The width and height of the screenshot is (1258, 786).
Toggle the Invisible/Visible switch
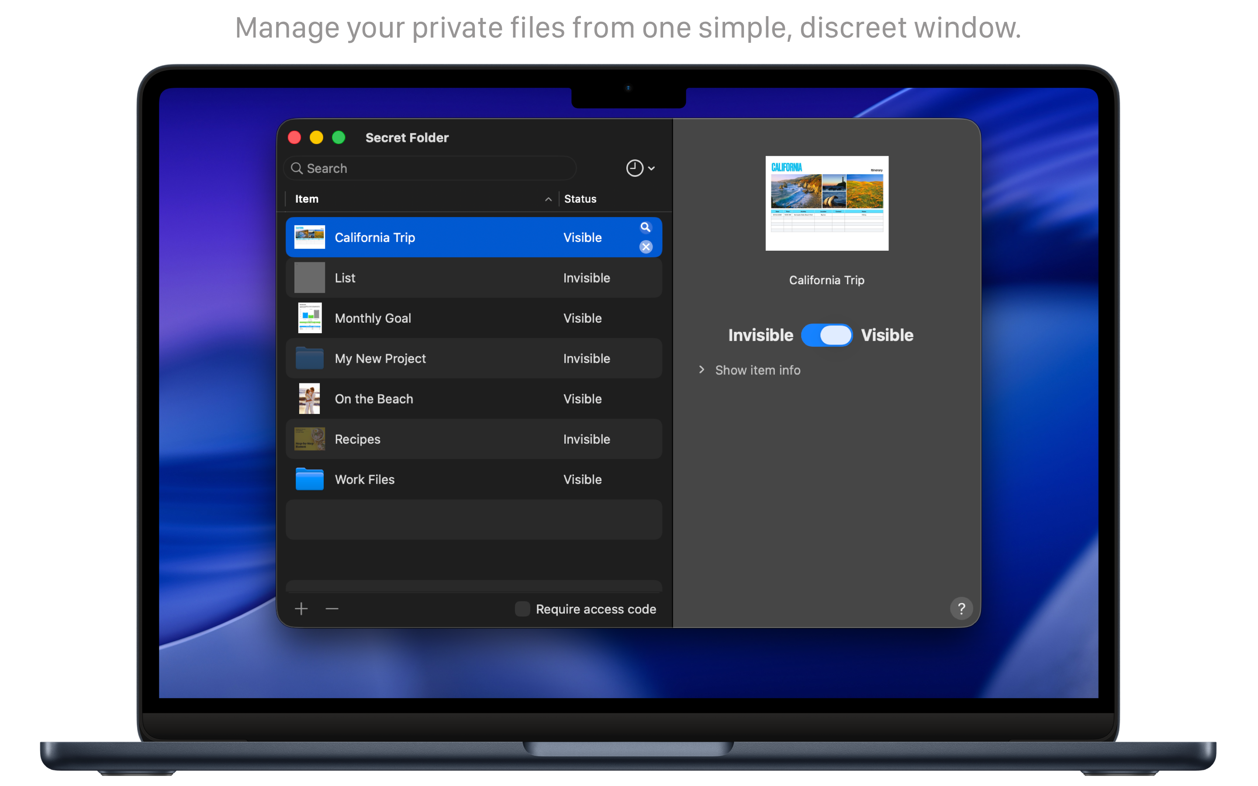(x=826, y=335)
